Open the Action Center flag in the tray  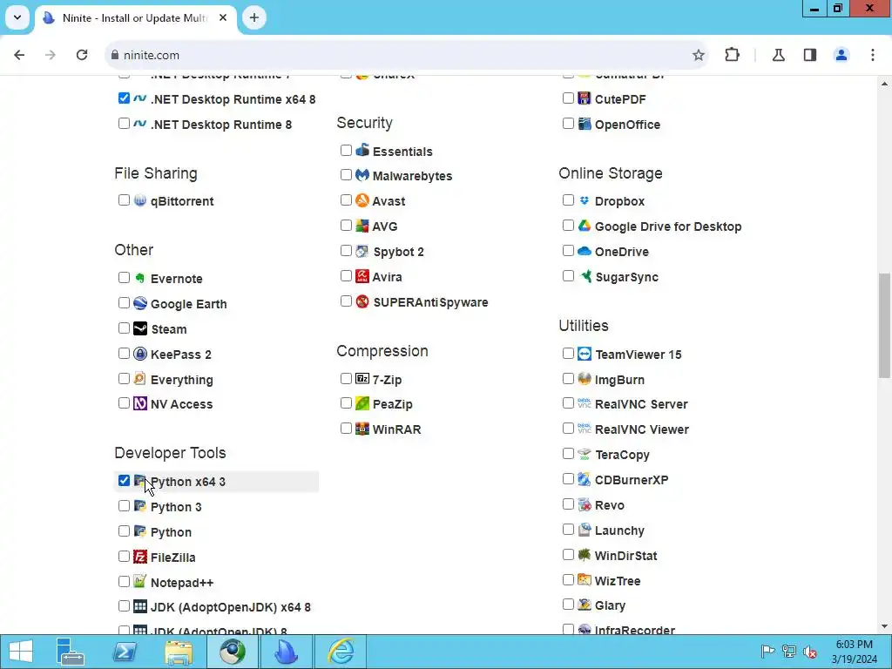[x=767, y=652]
